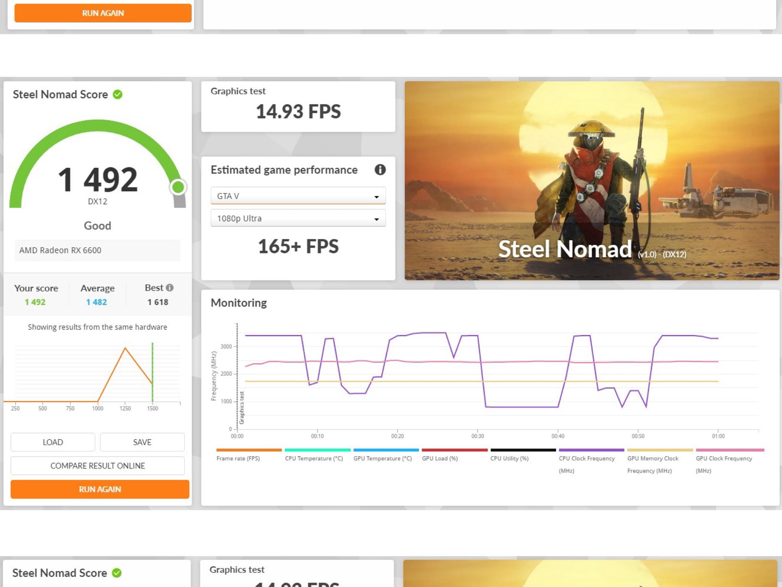Open the 1080p Ultra resolution dropdown
The width and height of the screenshot is (782, 587).
298,218
